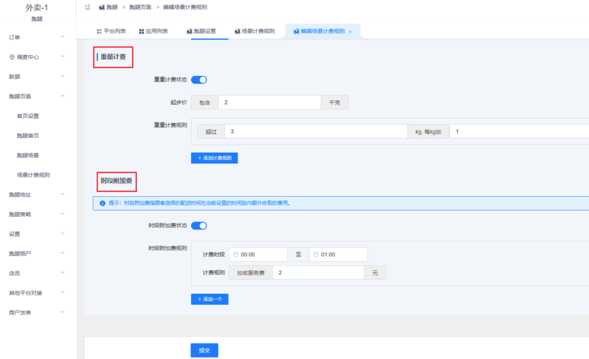Image resolution: width=589 pixels, height=359 pixels.
Task: Click the sidebar collapse icon in header
Action: point(87,7)
